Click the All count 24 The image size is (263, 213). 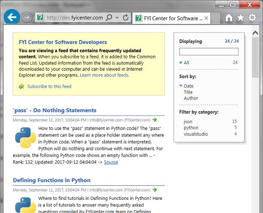(x=235, y=62)
